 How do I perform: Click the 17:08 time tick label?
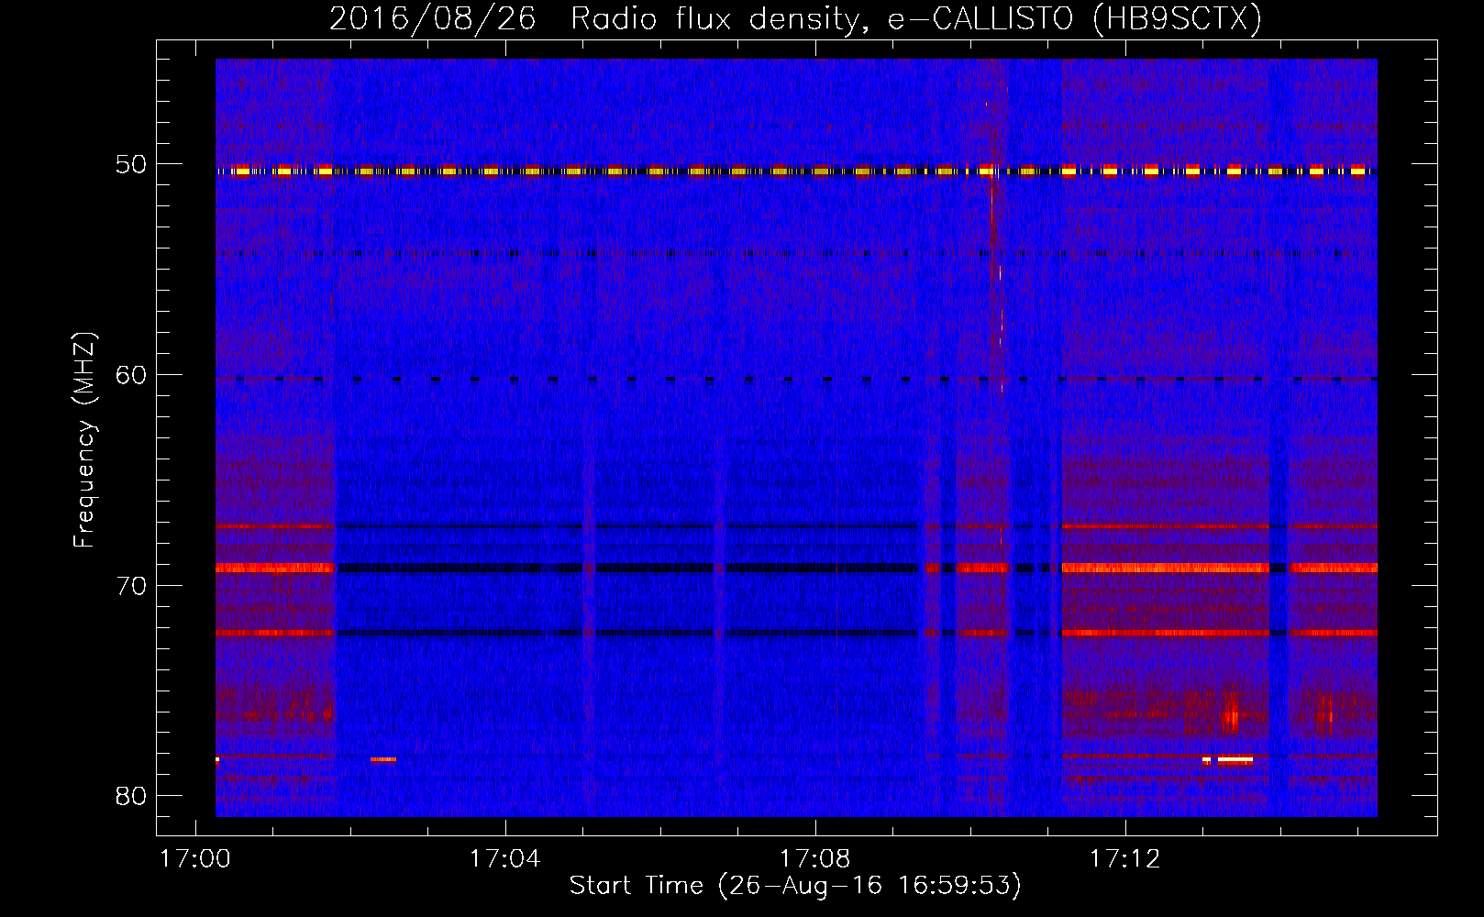coord(815,859)
